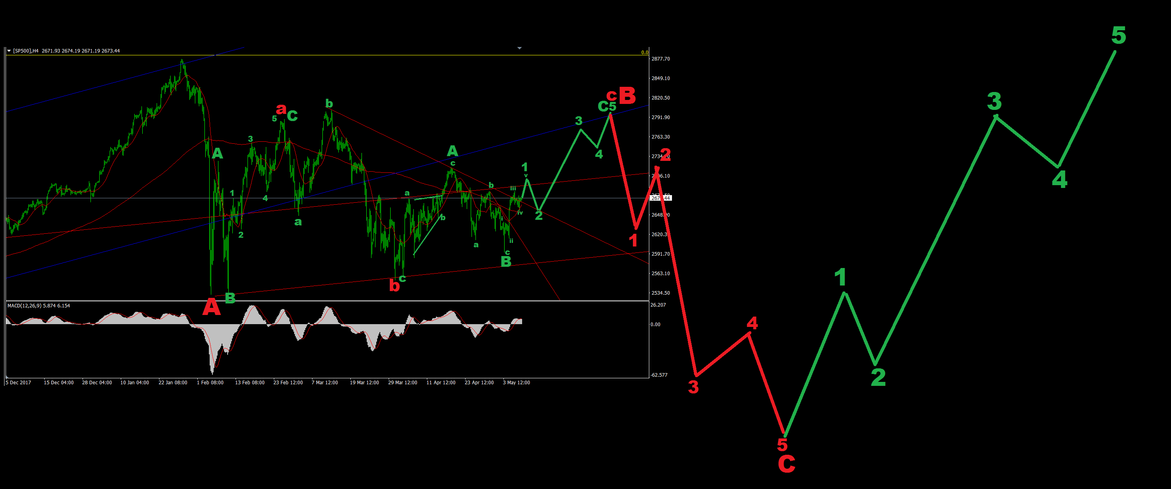This screenshot has width=1171, height=489.
Task: Select the large red wave B label
Action: coord(627,96)
